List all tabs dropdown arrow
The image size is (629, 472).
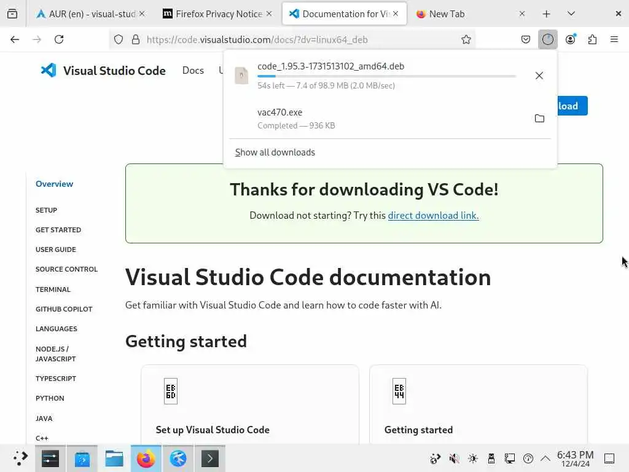[571, 14]
